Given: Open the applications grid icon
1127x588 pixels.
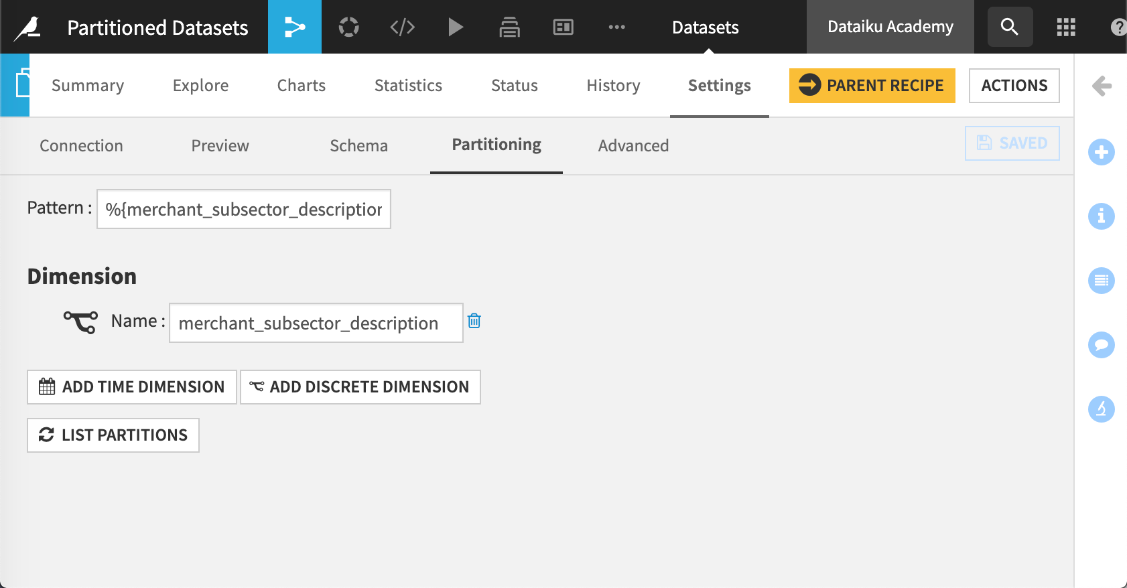Looking at the screenshot, I should 1065,27.
